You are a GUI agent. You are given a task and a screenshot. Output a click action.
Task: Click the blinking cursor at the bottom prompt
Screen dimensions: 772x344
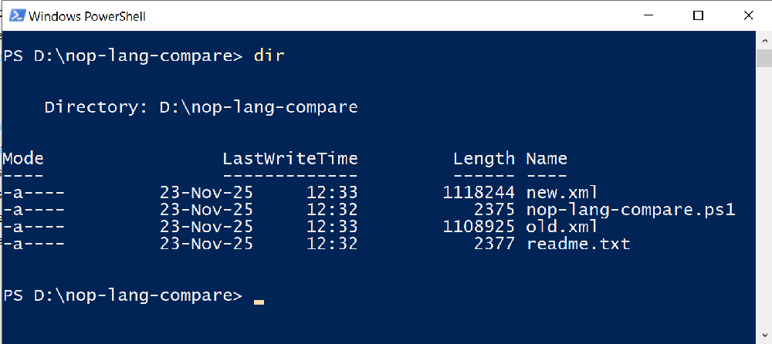[x=259, y=302]
